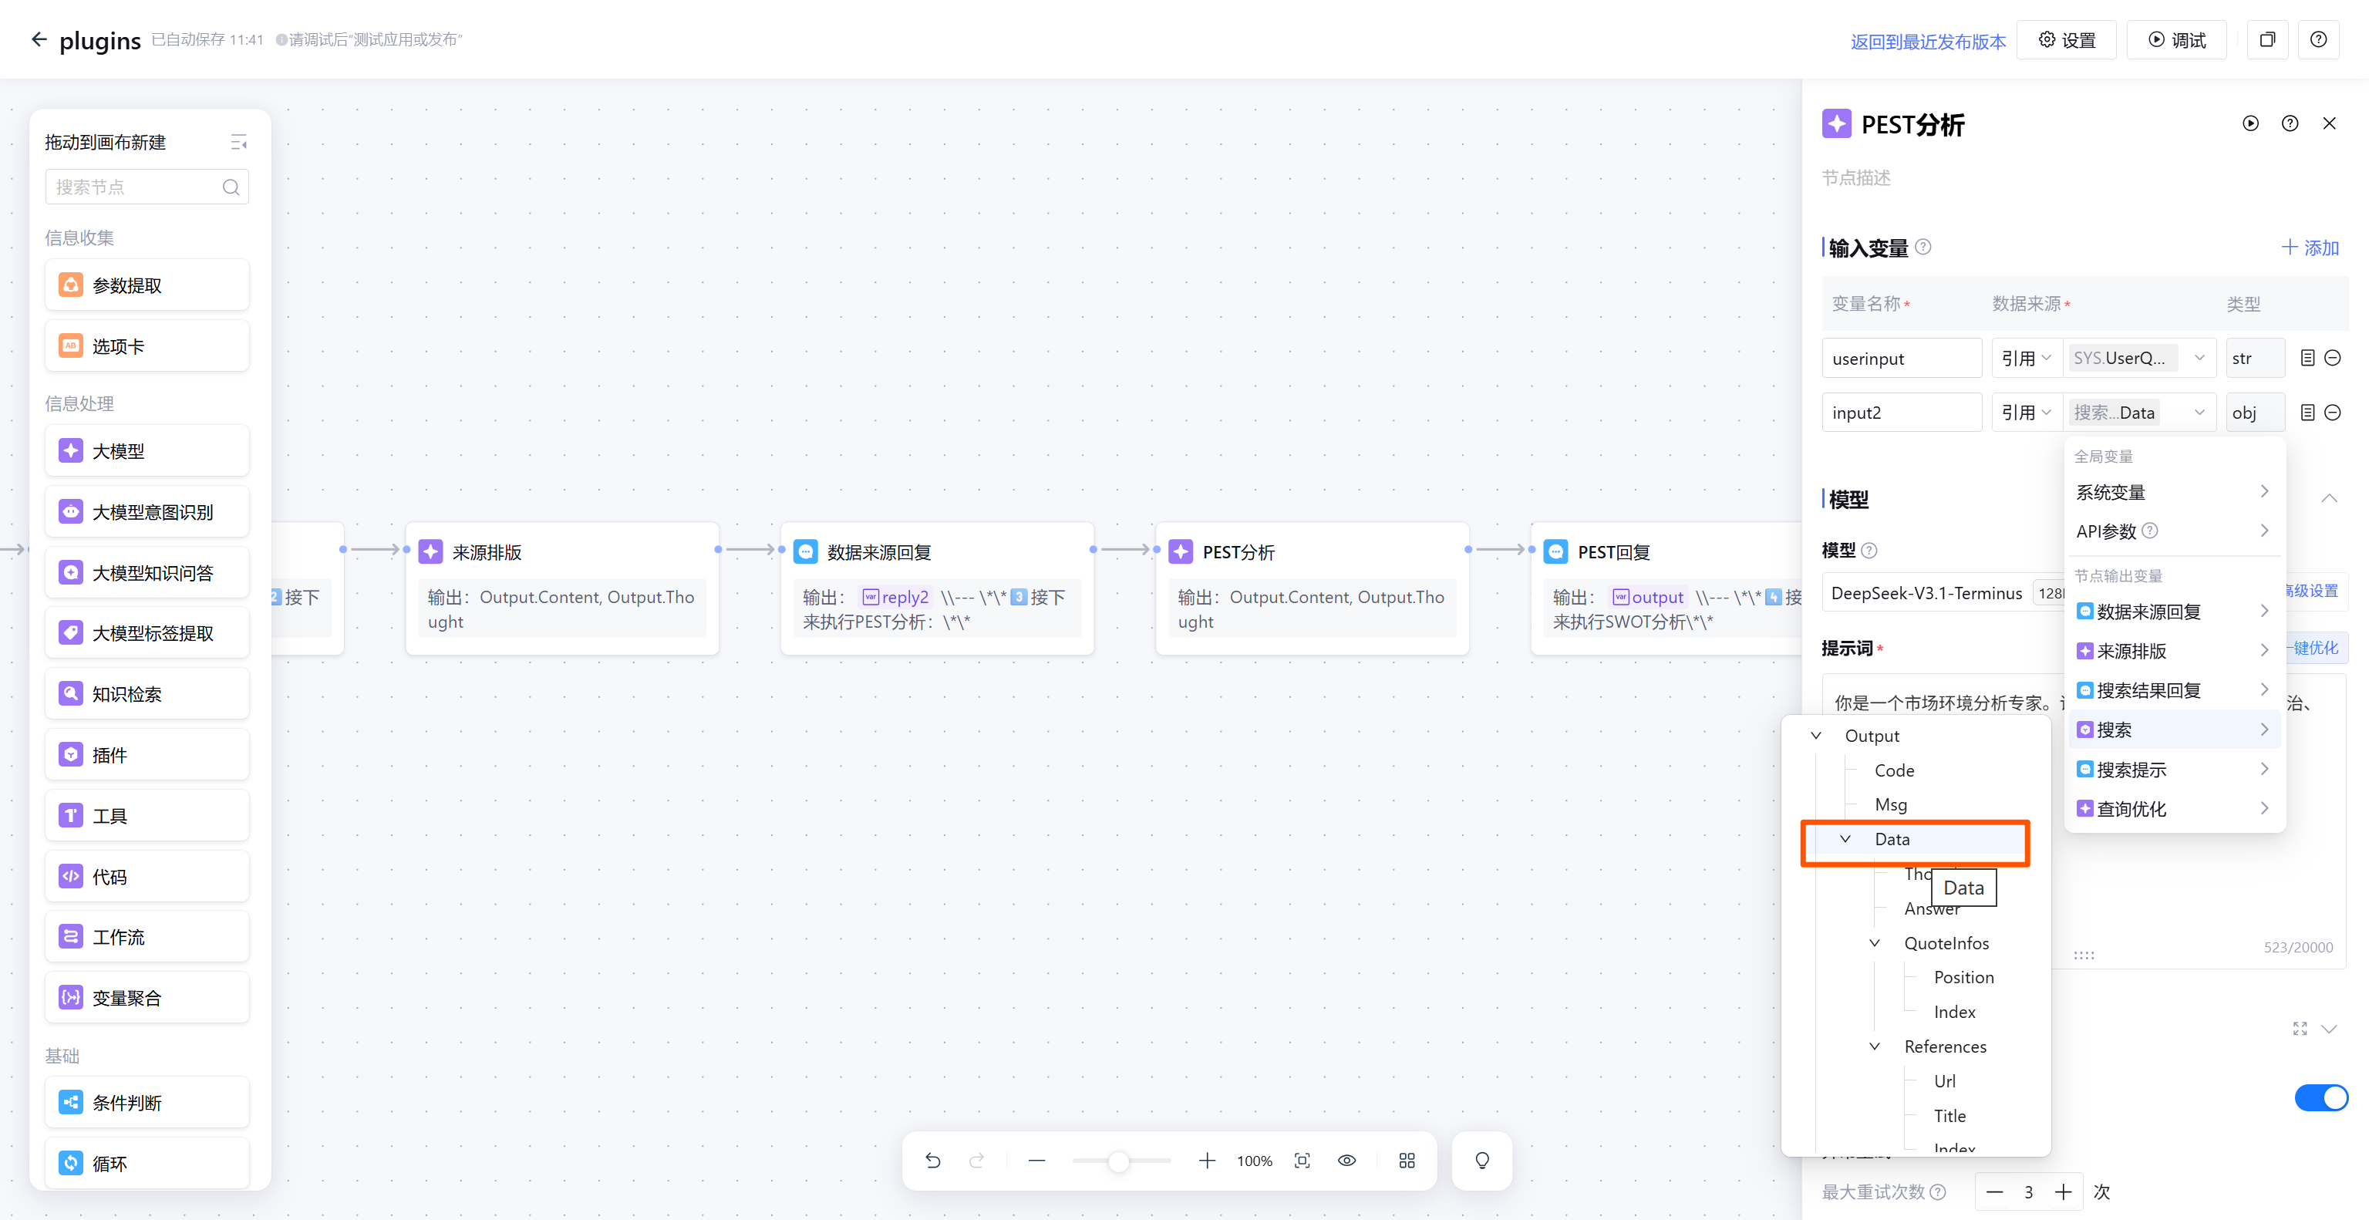
Task: Toggle the eye preview icon in bottom toolbar
Action: click(1346, 1161)
